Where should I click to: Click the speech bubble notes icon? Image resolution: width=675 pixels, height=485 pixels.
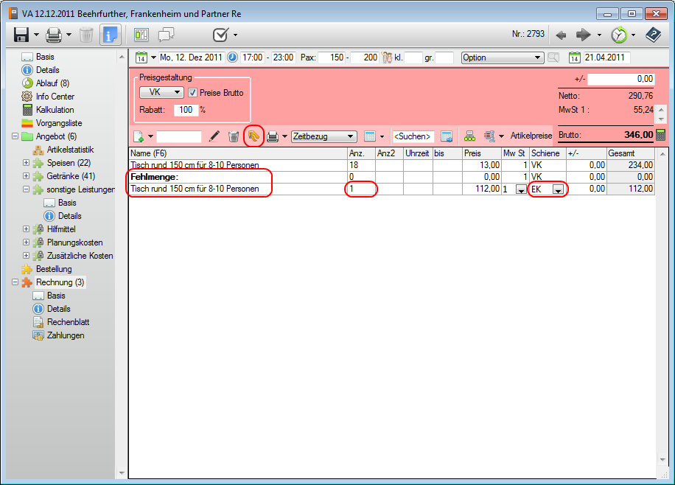pyautogui.click(x=166, y=35)
